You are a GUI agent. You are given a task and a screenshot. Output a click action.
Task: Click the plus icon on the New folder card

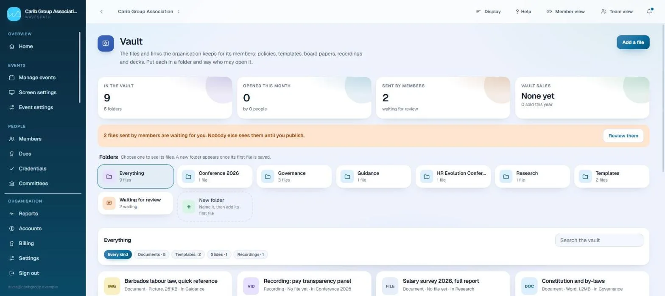tap(189, 207)
